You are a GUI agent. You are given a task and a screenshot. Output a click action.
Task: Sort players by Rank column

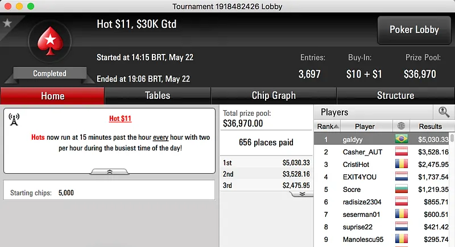pyautogui.click(x=328, y=126)
